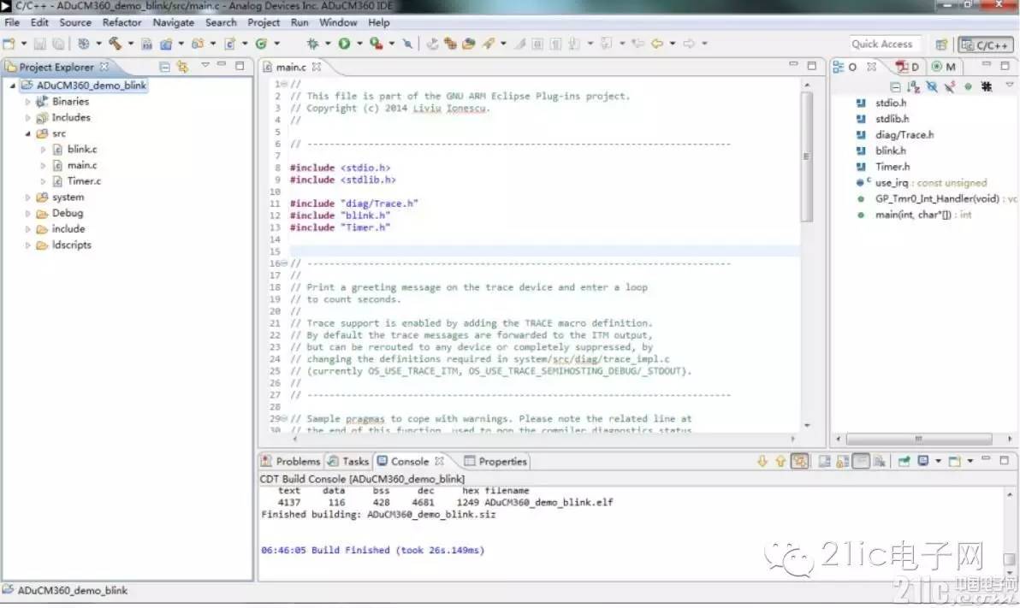Click the New file toolbar icon

(x=9, y=44)
